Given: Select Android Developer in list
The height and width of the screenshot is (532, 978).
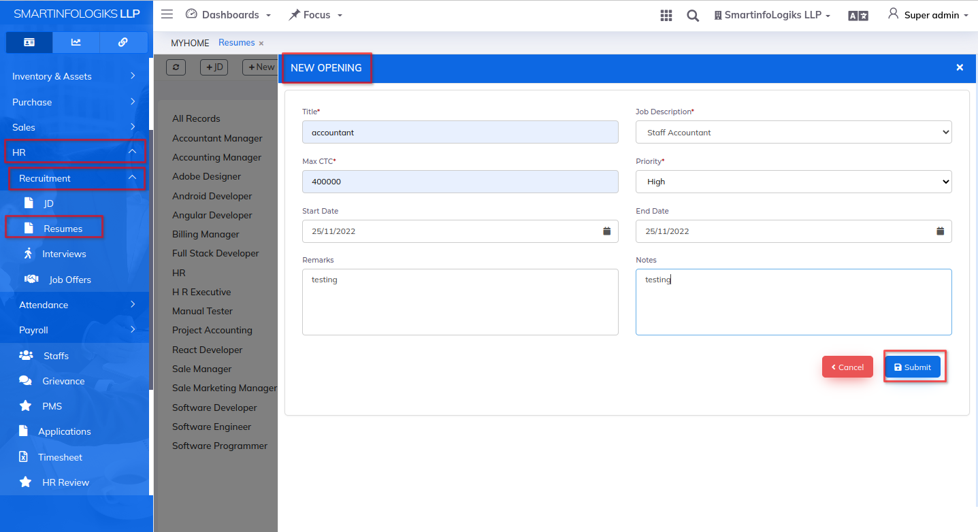Looking at the screenshot, I should [x=212, y=196].
